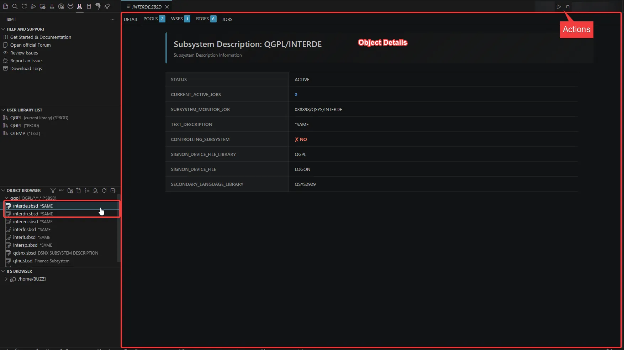The width and height of the screenshot is (624, 350).
Task: Click the stop action square icon
Action: tap(568, 7)
